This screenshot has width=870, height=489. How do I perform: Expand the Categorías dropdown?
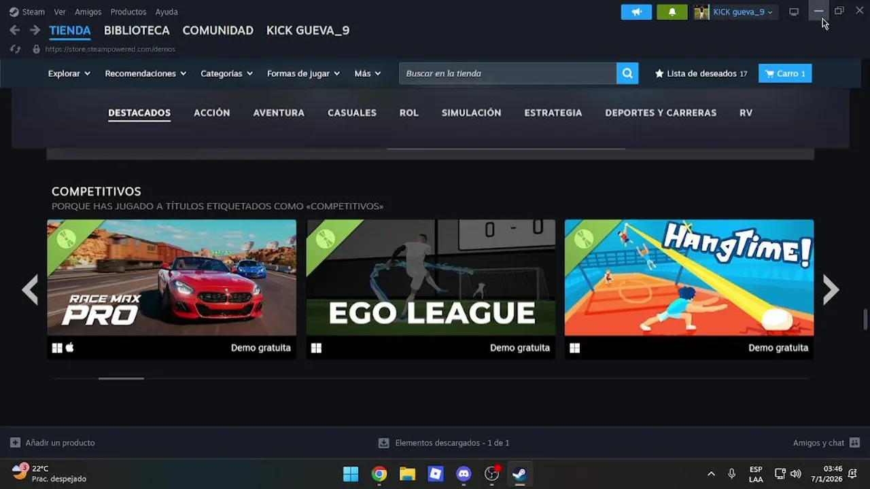227,73
